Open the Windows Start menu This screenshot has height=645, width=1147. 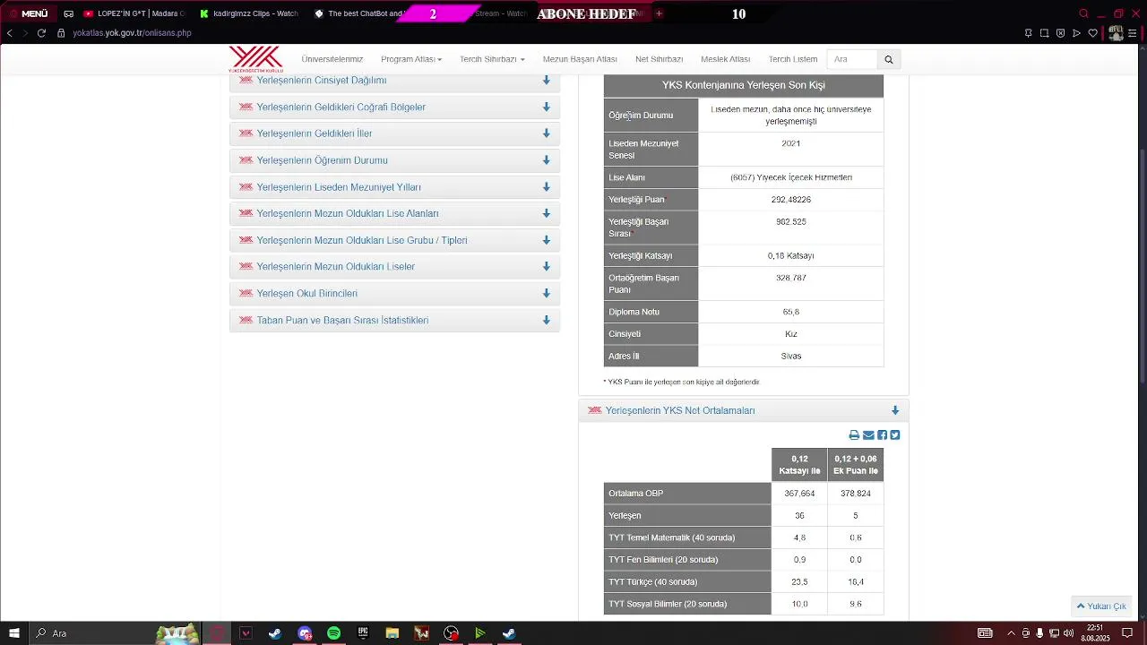(13, 633)
